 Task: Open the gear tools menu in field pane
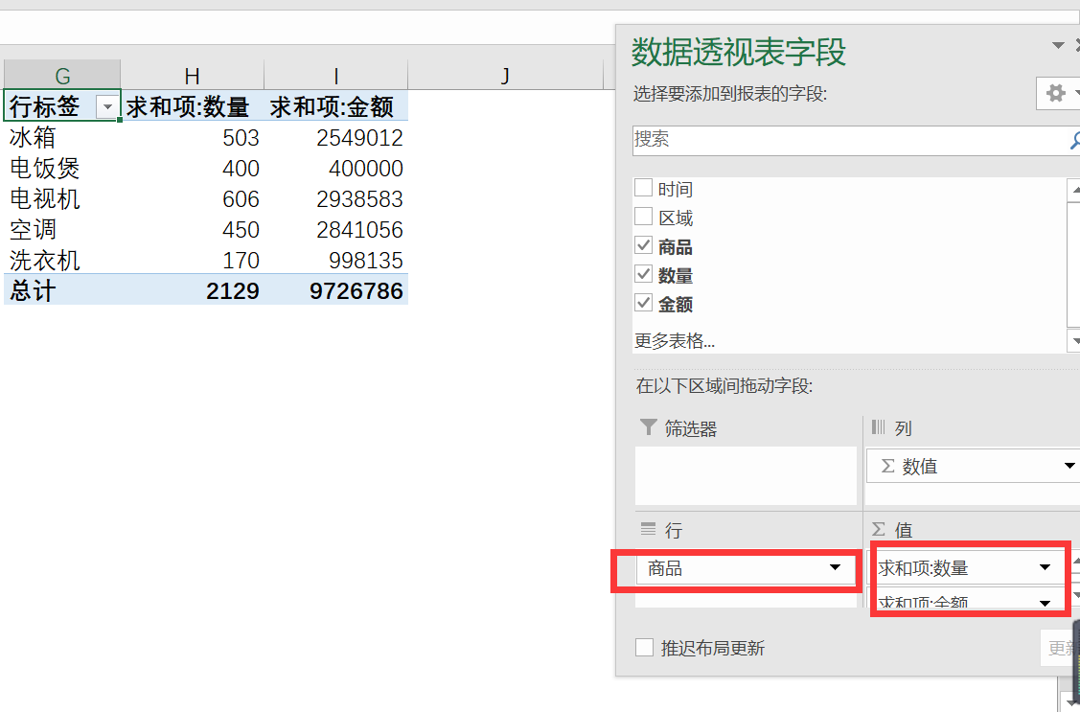[1059, 93]
